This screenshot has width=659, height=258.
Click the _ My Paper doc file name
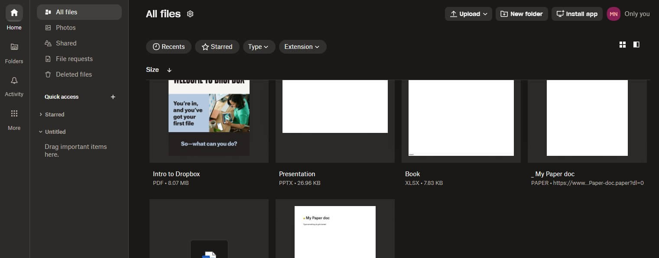click(553, 174)
